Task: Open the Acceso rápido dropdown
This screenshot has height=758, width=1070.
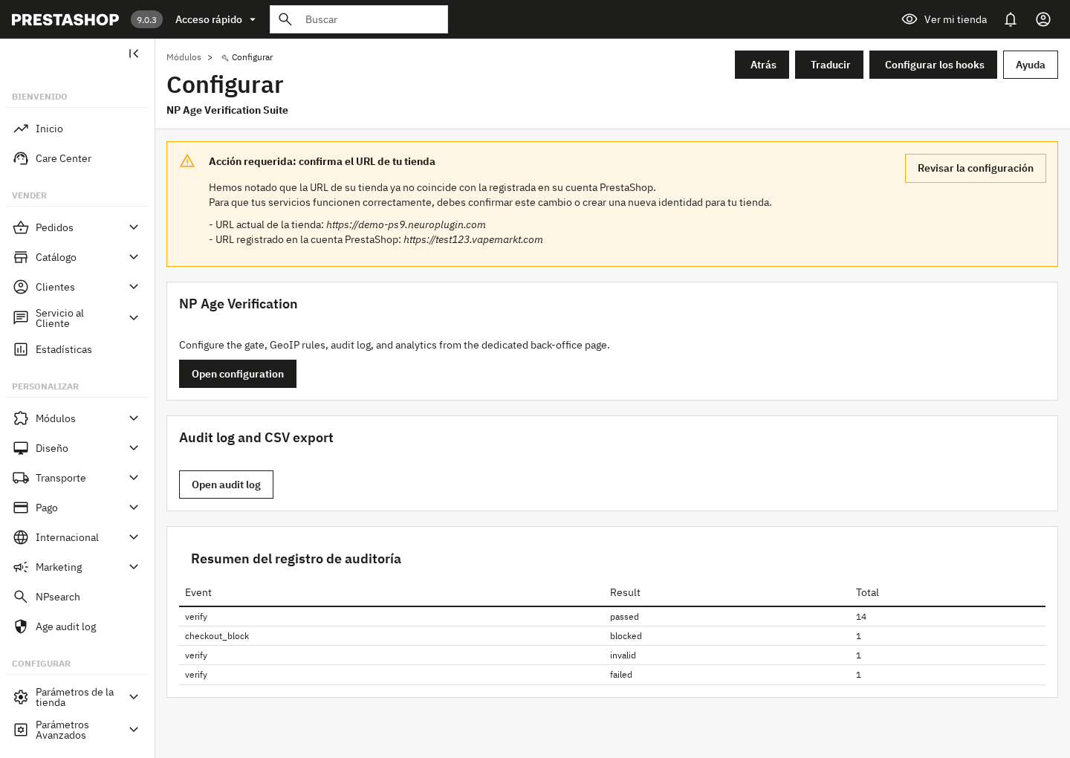Action: click(215, 19)
